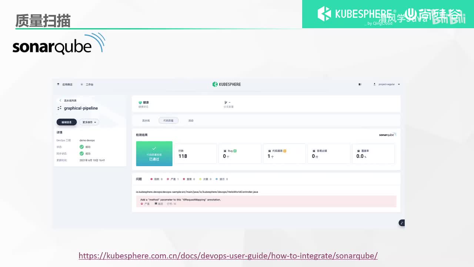474x267 pixels.
Task: Click the 代码质量检查 已通过 status card
Action: tap(154, 154)
